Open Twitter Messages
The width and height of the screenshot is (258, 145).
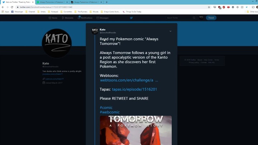click(x=102, y=18)
